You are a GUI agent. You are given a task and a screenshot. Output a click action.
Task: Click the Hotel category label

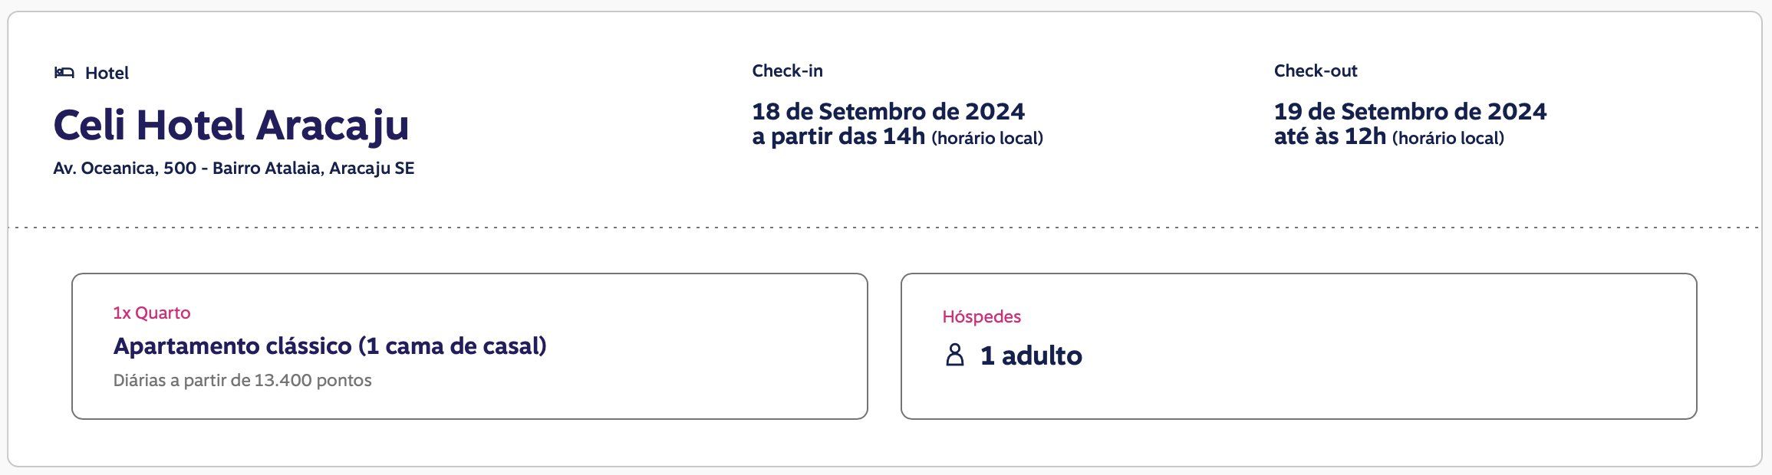click(x=107, y=73)
